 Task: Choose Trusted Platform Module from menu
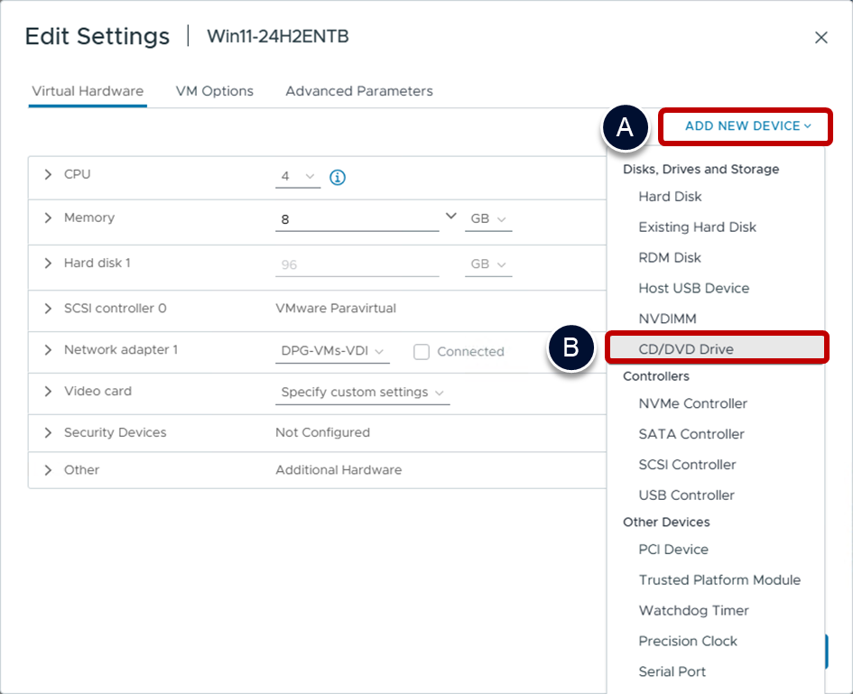(x=719, y=580)
